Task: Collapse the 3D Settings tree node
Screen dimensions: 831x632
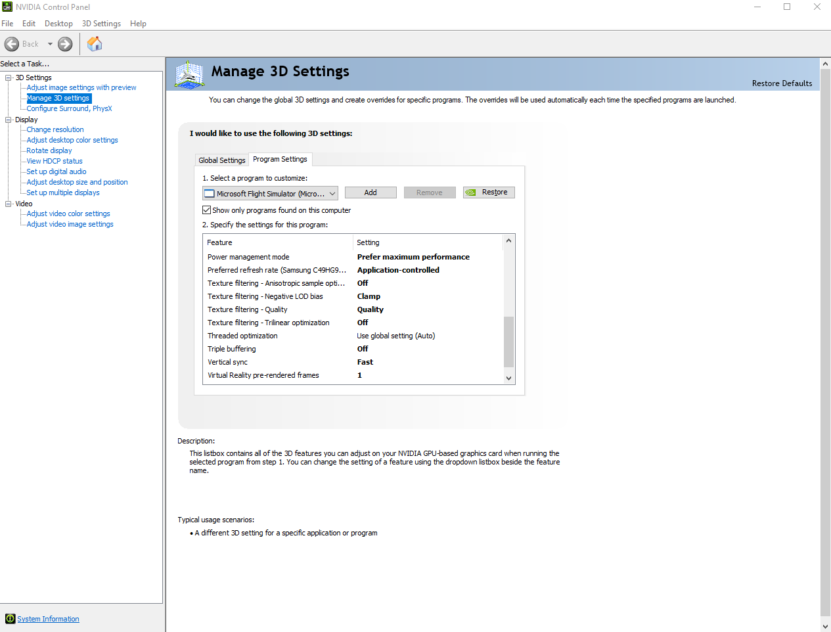Action: click(x=9, y=78)
